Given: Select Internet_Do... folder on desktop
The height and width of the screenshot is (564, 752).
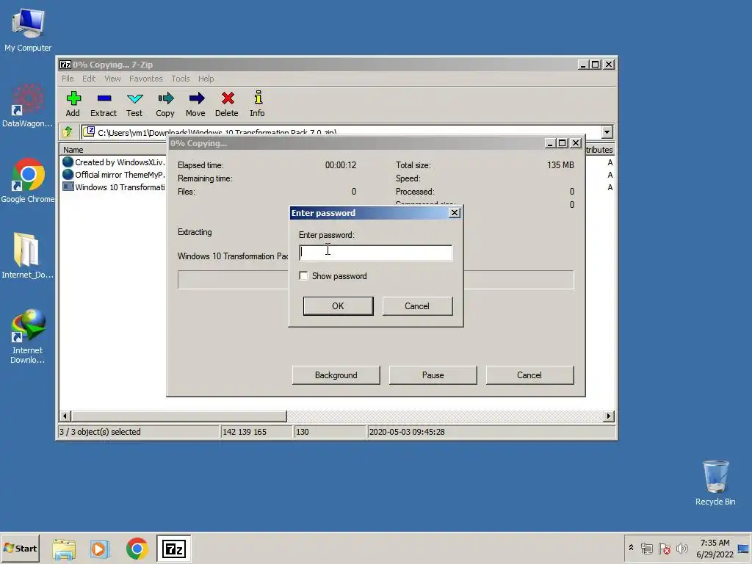Looking at the screenshot, I should coord(27,256).
